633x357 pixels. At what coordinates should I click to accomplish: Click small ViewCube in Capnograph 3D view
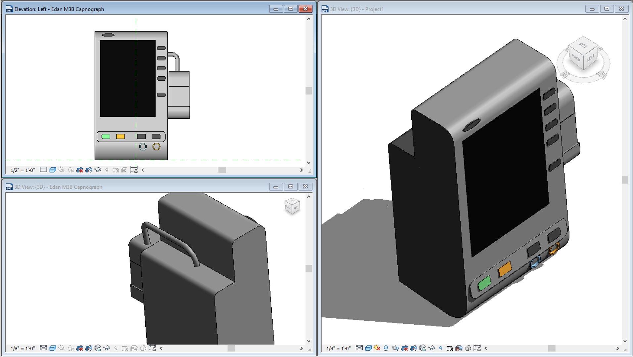point(292,206)
